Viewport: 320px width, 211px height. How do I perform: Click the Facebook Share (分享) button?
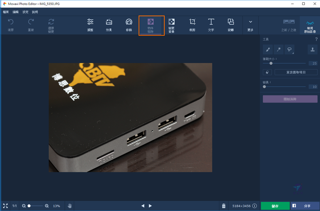305,206
